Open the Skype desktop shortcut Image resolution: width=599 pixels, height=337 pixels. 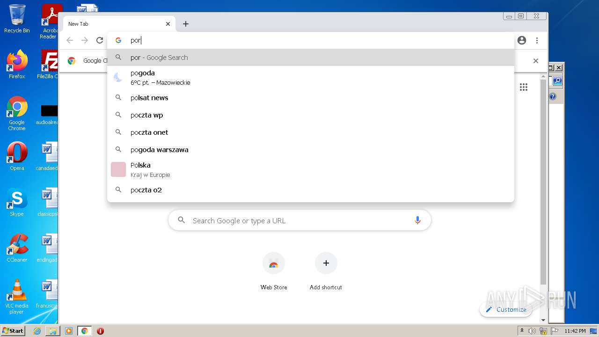point(17,202)
